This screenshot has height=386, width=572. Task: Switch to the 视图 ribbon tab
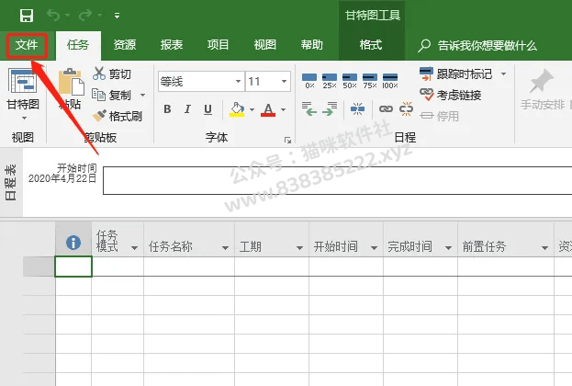264,45
